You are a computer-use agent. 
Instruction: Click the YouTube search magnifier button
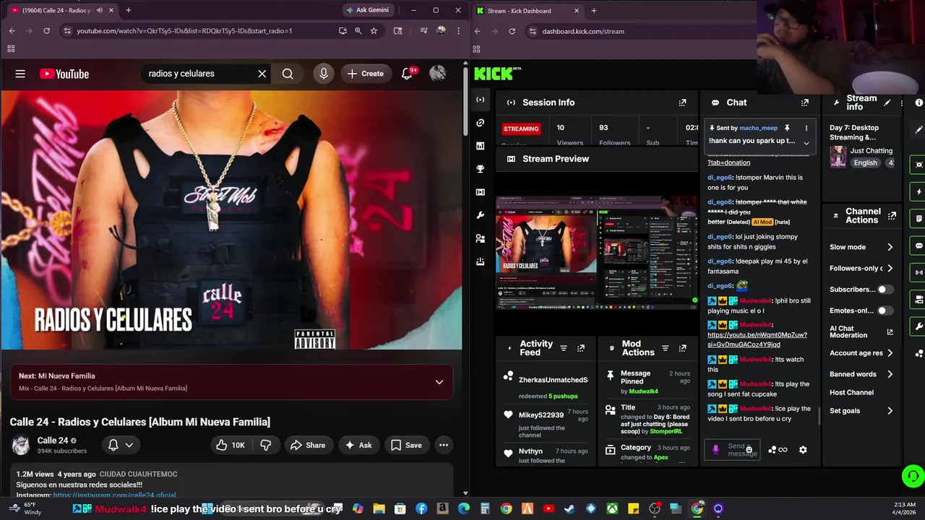pyautogui.click(x=288, y=74)
